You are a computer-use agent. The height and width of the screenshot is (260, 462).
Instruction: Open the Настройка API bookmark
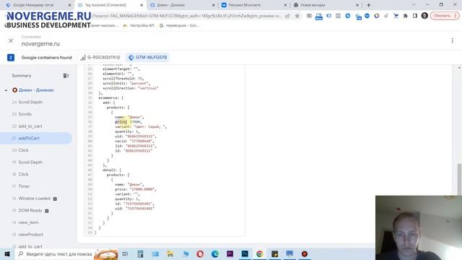(139, 26)
